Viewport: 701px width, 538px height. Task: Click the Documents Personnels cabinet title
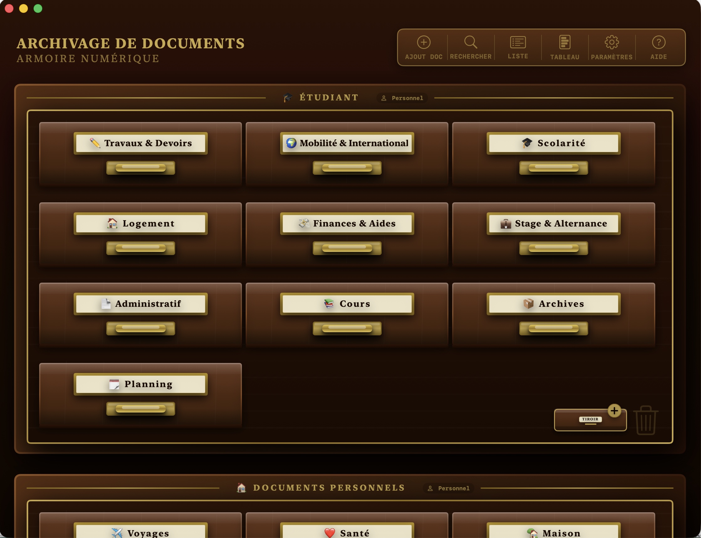(x=329, y=488)
